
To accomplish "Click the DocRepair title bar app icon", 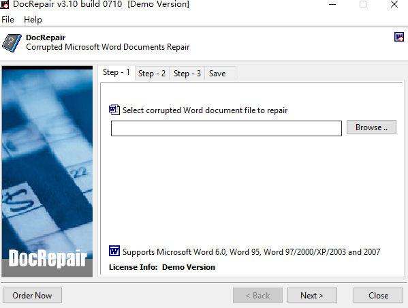I will [5, 4].
